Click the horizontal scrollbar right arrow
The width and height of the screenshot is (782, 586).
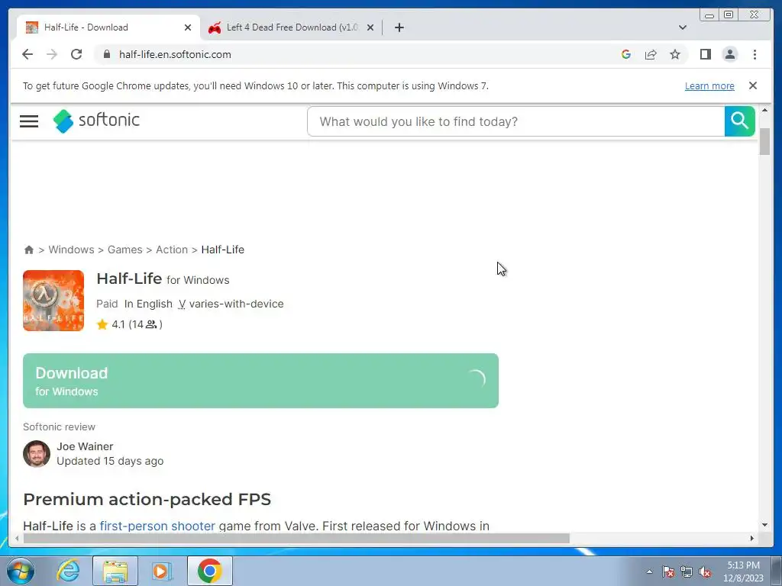(x=752, y=538)
